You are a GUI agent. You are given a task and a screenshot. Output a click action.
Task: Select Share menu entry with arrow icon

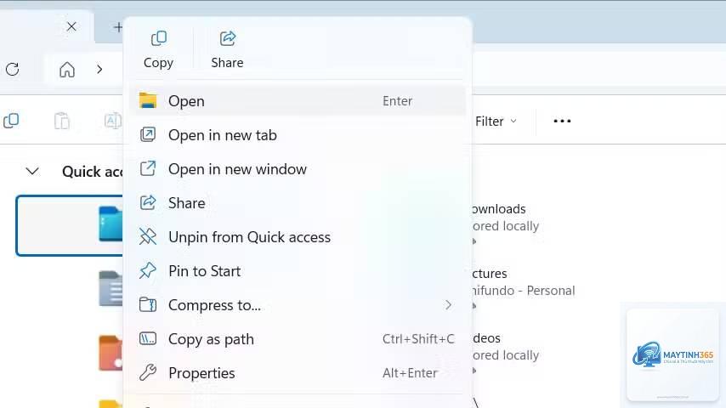click(298, 203)
